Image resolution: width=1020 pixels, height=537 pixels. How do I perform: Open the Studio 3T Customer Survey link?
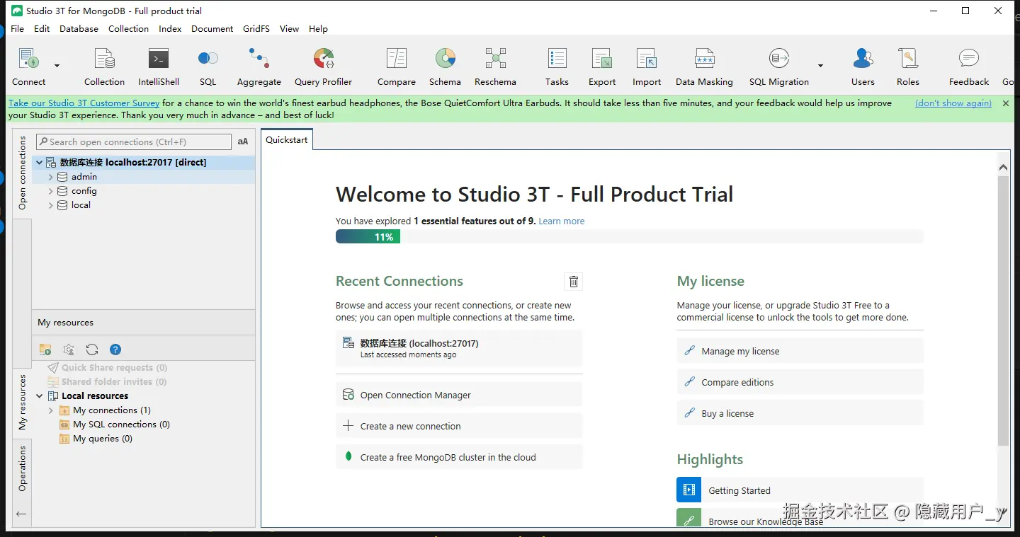tap(84, 103)
